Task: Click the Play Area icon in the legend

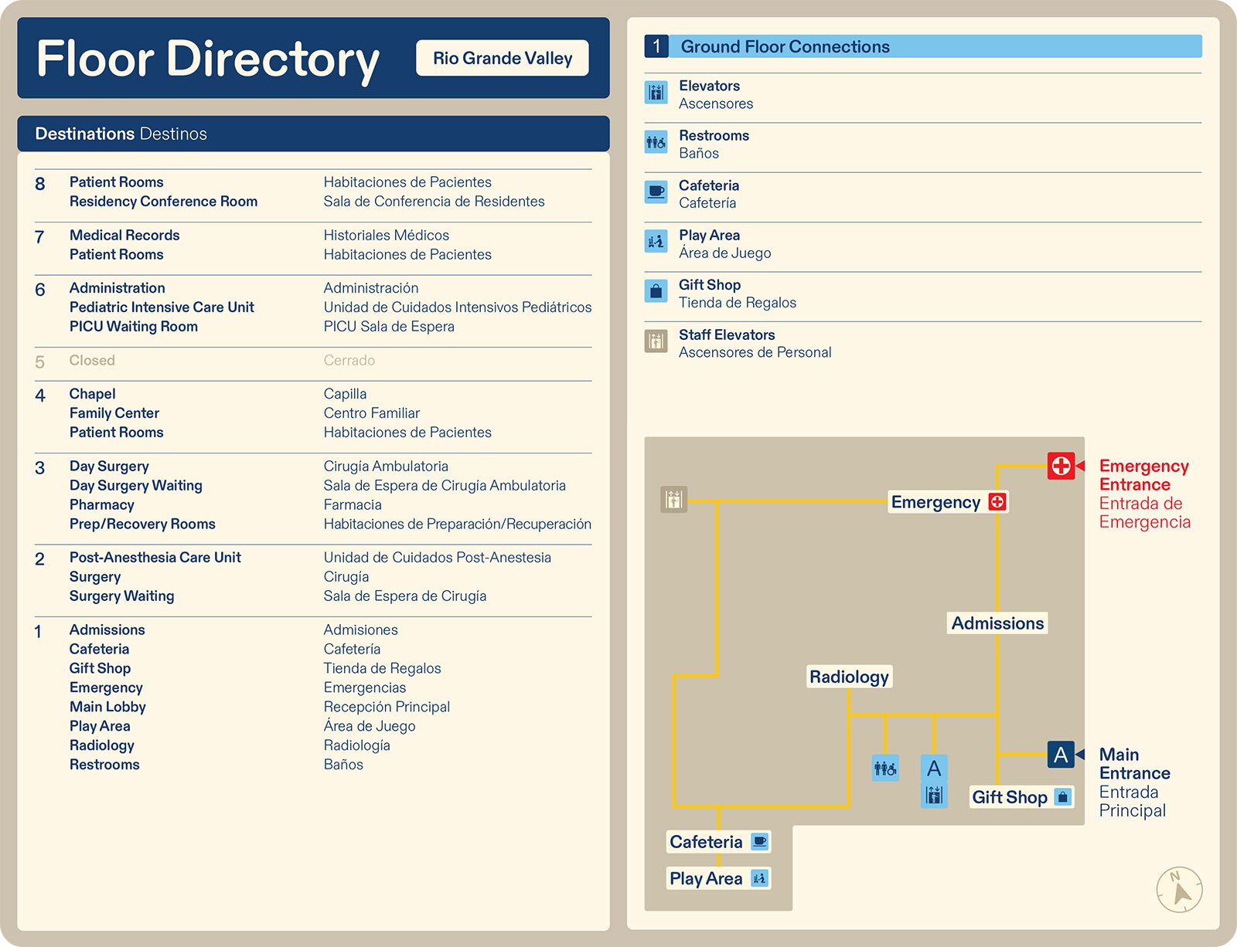Action: [656, 242]
